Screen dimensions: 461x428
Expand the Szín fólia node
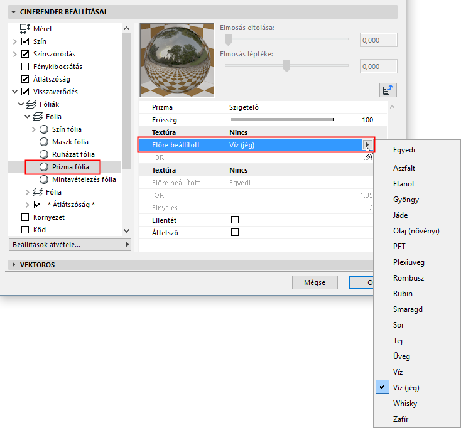tap(33, 129)
